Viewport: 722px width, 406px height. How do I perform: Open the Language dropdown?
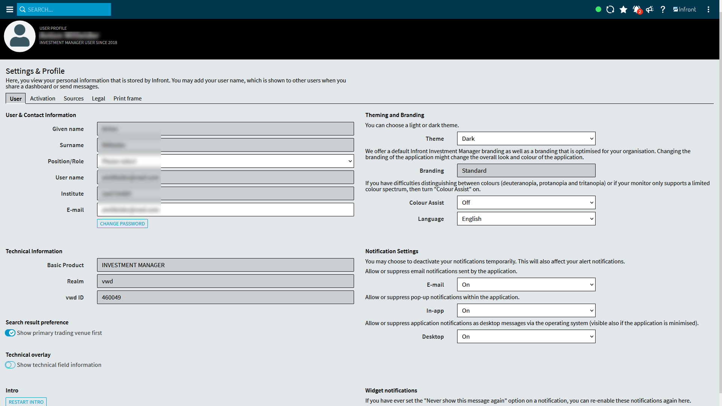[526, 219]
